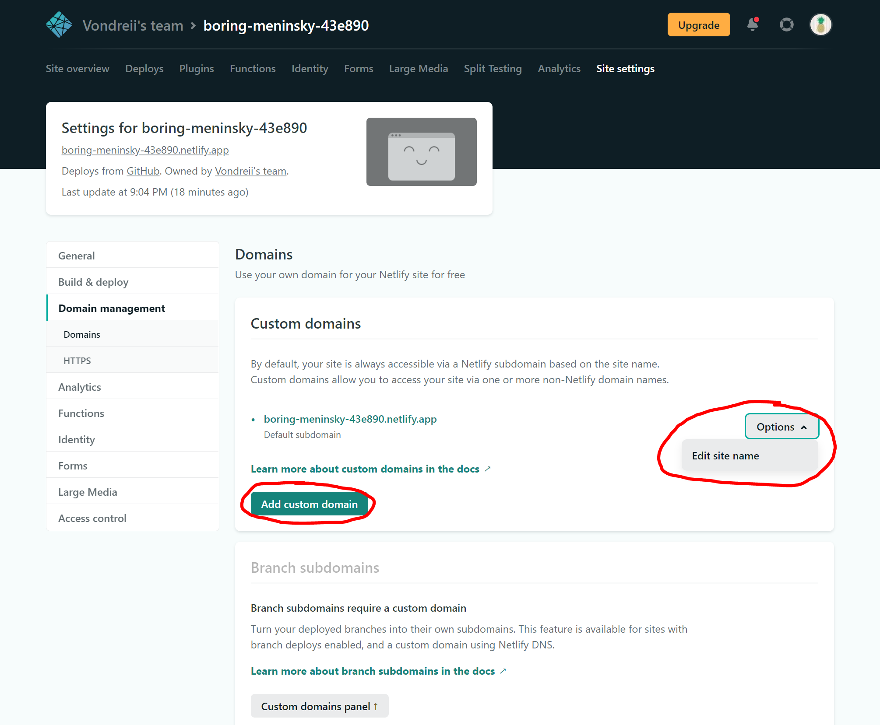Image resolution: width=880 pixels, height=725 pixels.
Task: Select Forms in settings sidebar
Action: pos(133,466)
